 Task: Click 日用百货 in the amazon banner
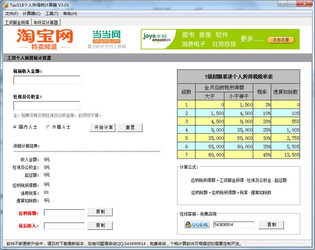[x=224, y=44]
